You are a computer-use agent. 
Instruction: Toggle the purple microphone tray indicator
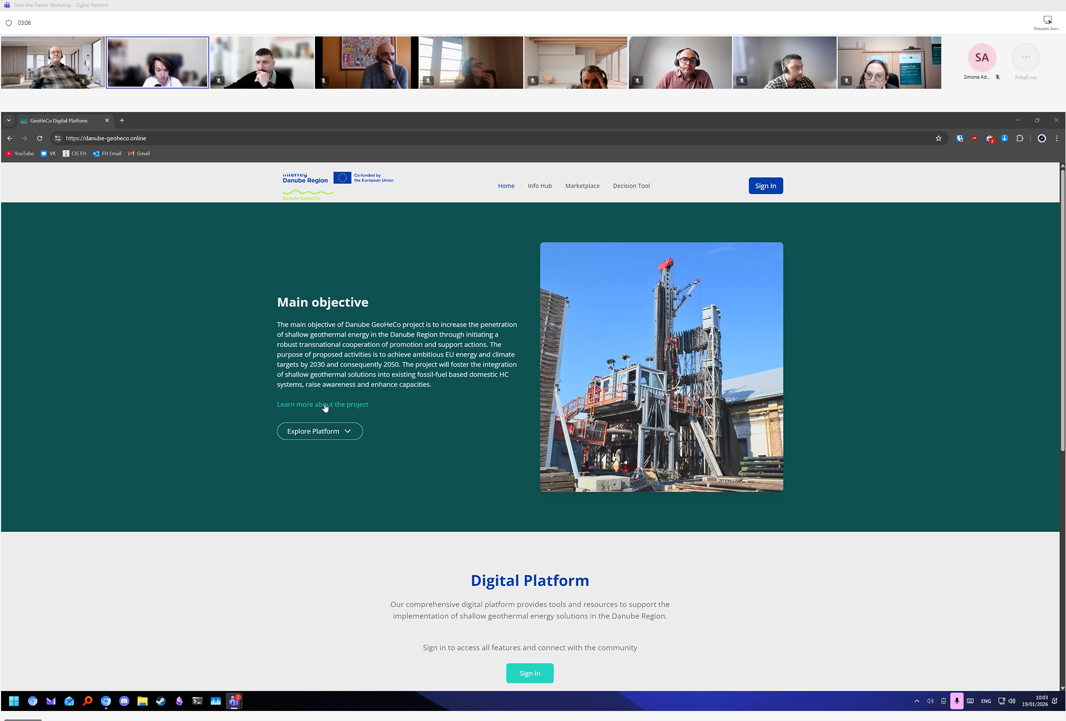click(x=957, y=701)
